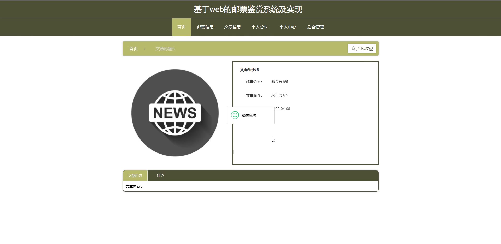Click the 文章标题5 breadcrumb text
501x244 pixels.
tap(165, 49)
